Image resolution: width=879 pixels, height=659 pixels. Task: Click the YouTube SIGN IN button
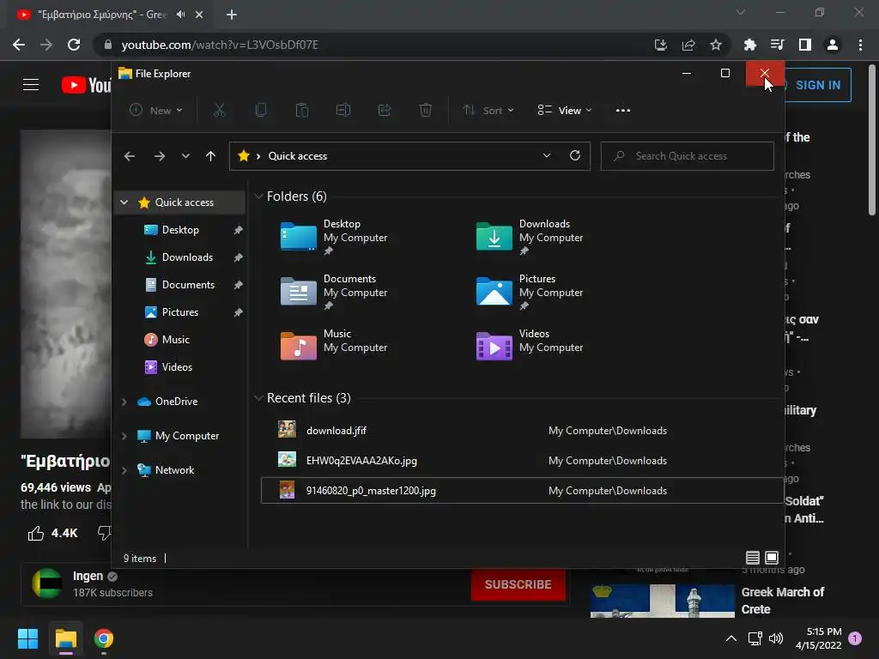(x=817, y=85)
